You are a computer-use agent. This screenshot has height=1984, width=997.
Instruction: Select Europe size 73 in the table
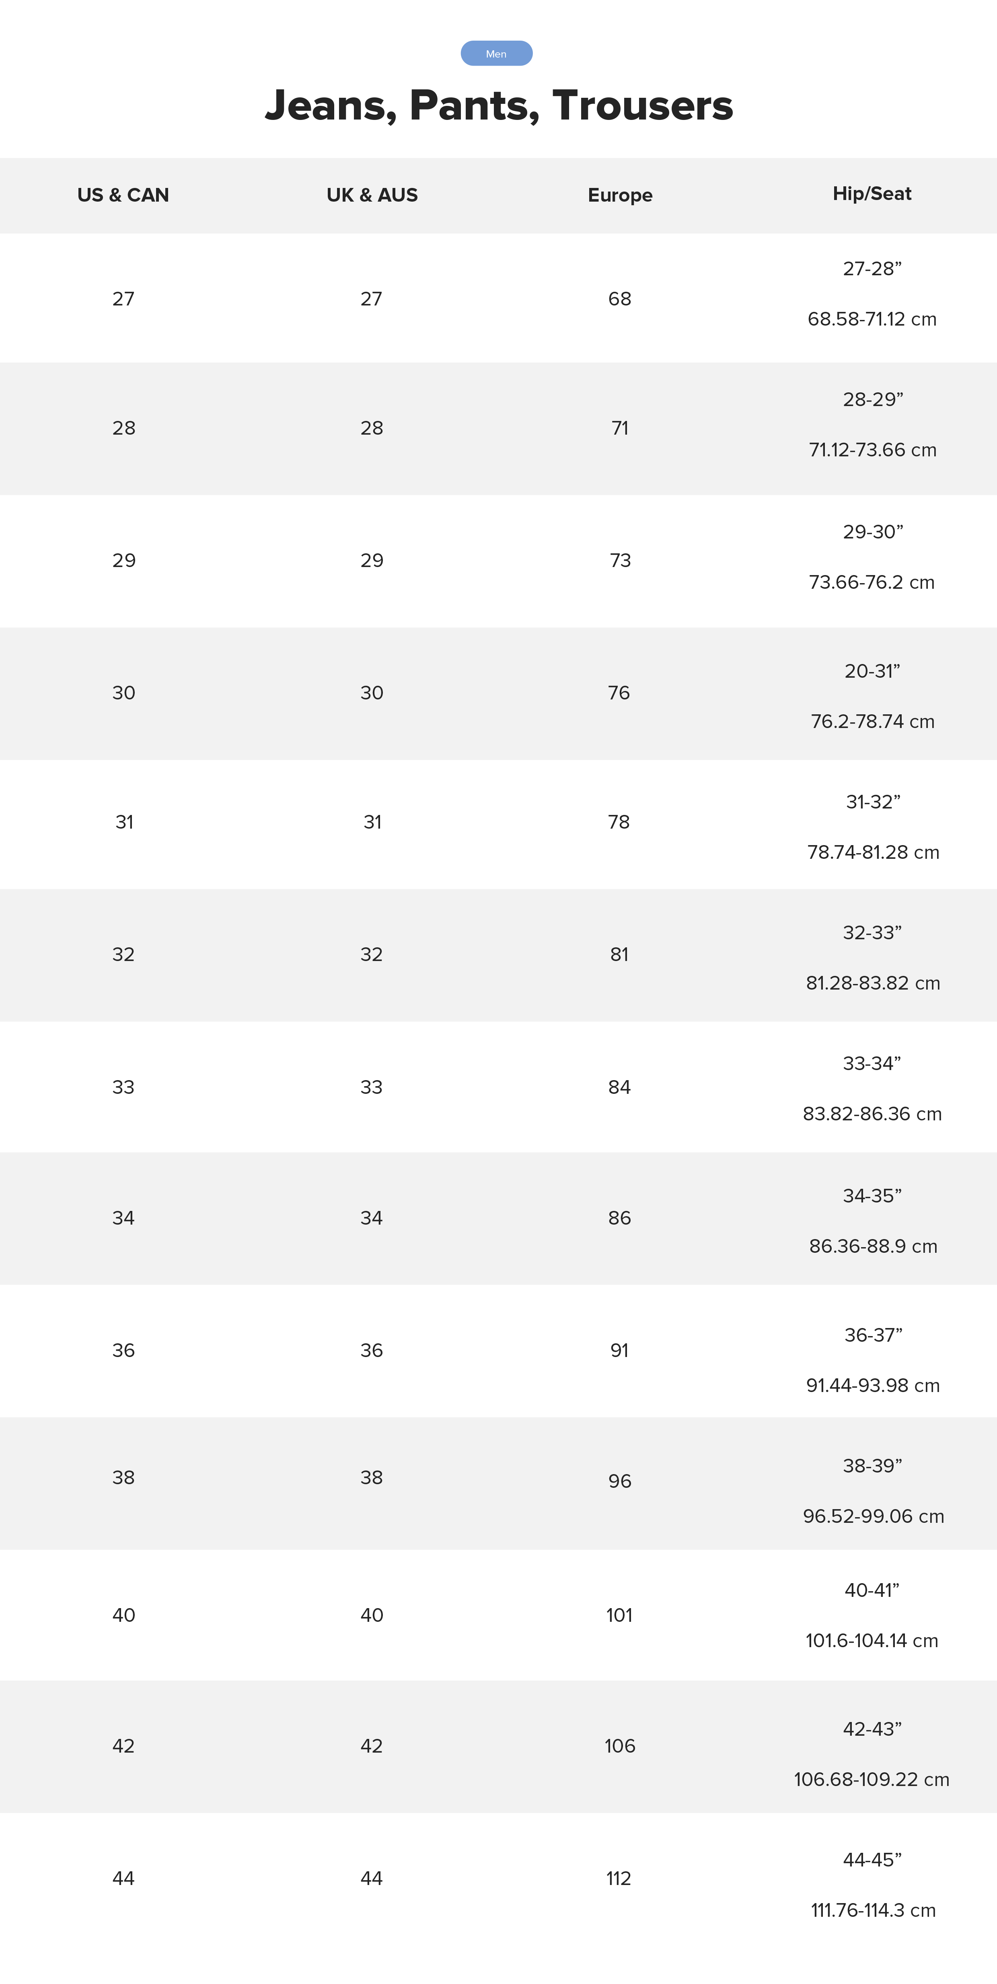coord(620,561)
